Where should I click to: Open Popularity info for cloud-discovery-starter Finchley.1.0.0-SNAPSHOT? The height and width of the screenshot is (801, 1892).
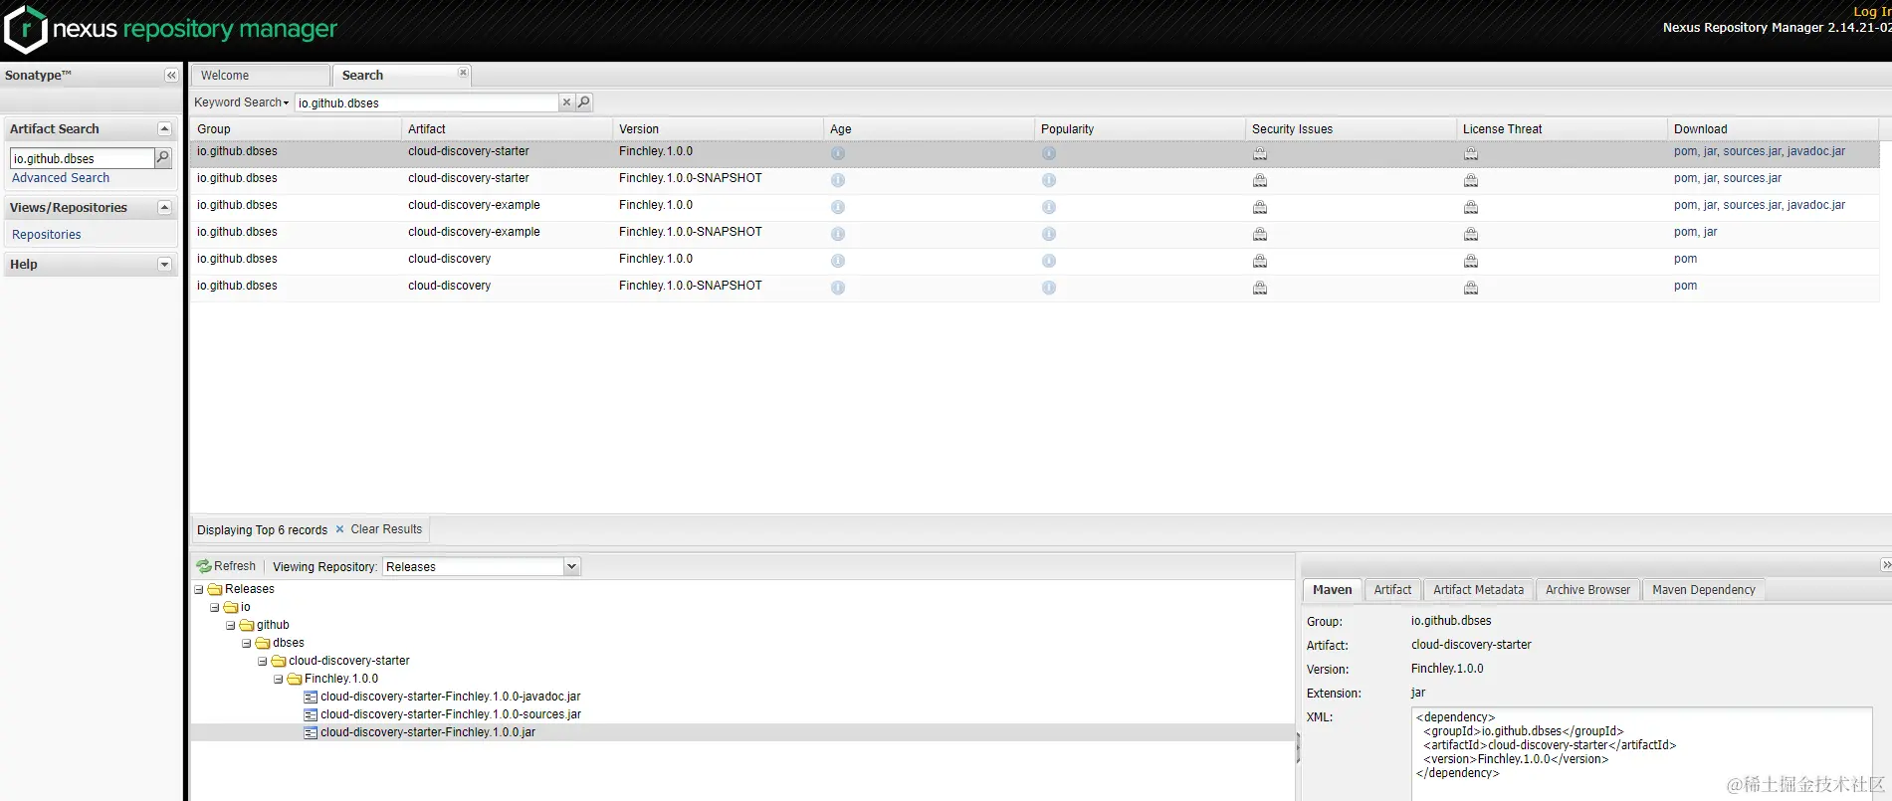tap(1049, 180)
